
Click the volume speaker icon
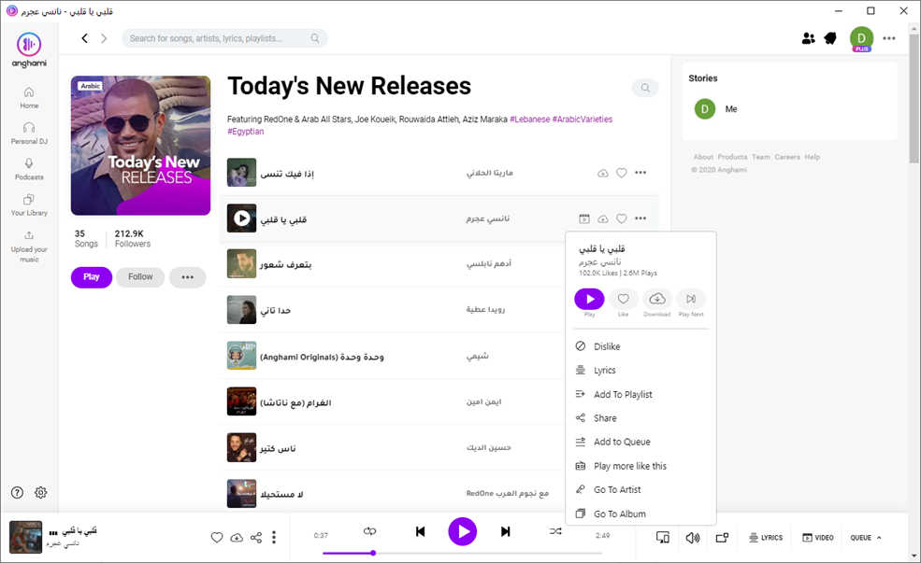(693, 537)
